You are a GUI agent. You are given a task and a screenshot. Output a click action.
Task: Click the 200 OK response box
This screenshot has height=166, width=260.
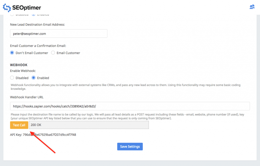[89, 125]
